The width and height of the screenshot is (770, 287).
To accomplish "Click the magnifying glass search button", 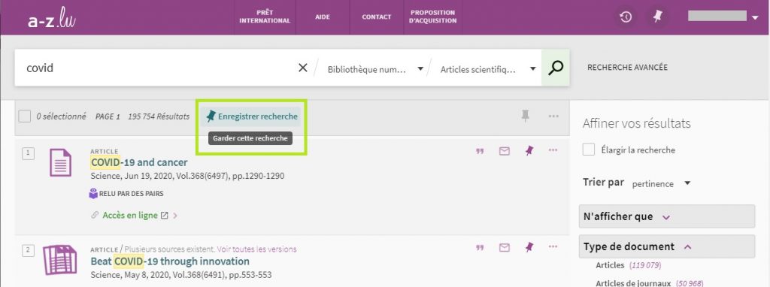I will [x=556, y=68].
